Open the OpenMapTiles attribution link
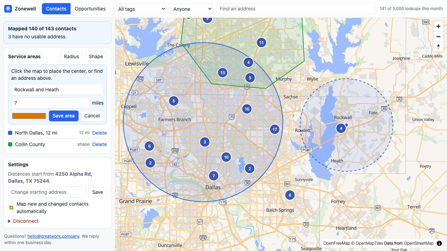The width and height of the screenshot is (447, 251). 369,243
